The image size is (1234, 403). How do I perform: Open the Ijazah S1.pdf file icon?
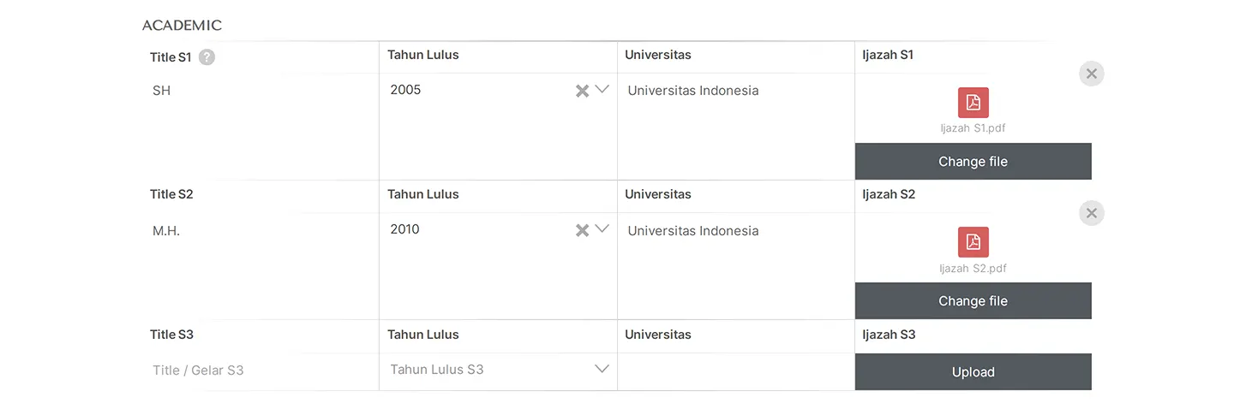pyautogui.click(x=973, y=103)
